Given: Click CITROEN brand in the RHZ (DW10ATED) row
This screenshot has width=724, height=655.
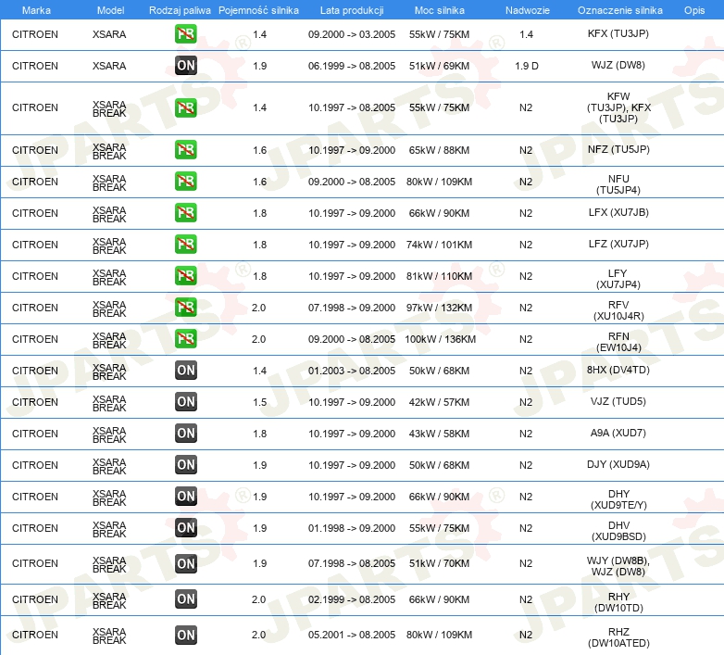Looking at the screenshot, I should pos(35,635).
